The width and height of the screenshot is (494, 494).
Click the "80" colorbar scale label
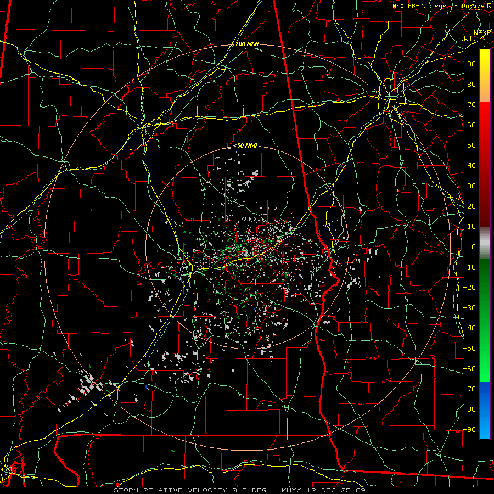471,84
